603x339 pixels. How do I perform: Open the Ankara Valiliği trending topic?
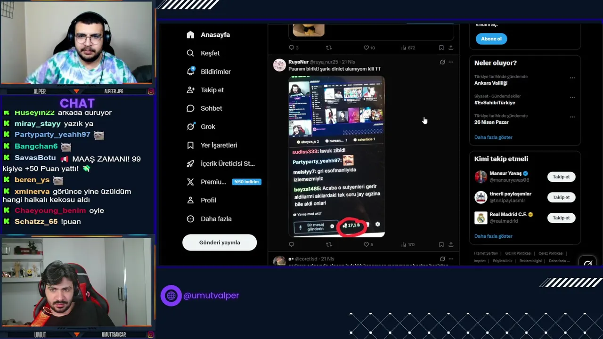coord(491,83)
